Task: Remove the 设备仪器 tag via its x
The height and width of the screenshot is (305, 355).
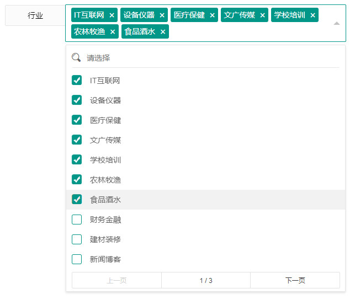Action: pos(162,15)
